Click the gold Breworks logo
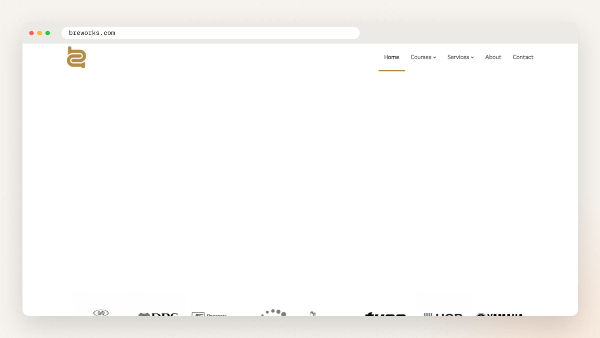Viewport: 600px width, 338px height. pos(76,57)
